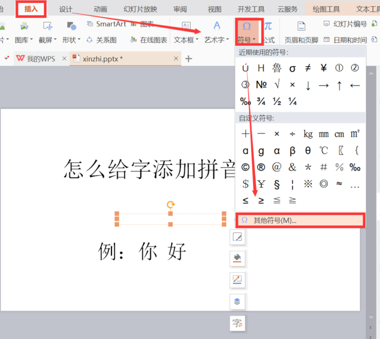Insert the ≈ approximately symbol
Screen dimensions: 380x339
pyautogui.click(x=340, y=184)
